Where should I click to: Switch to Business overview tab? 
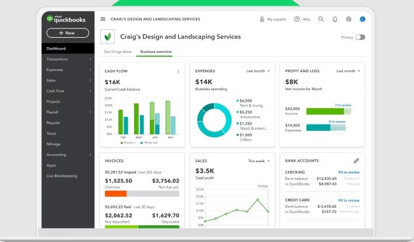tap(156, 52)
